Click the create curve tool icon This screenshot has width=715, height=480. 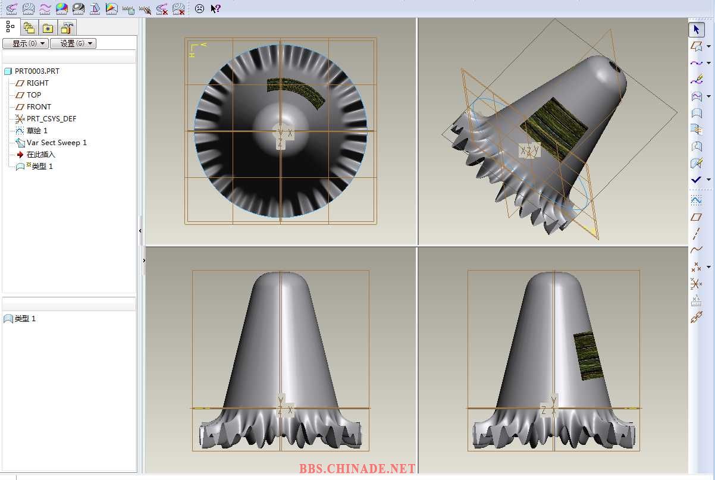coord(695,62)
